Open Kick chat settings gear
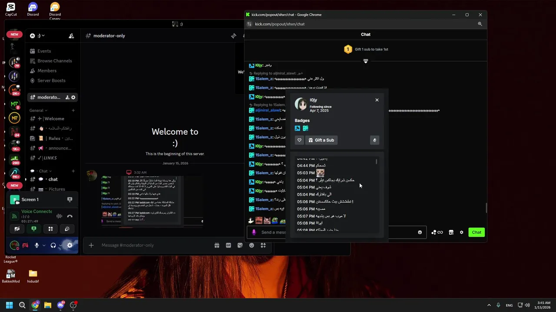Screen dimensions: 556x312 click(461, 232)
